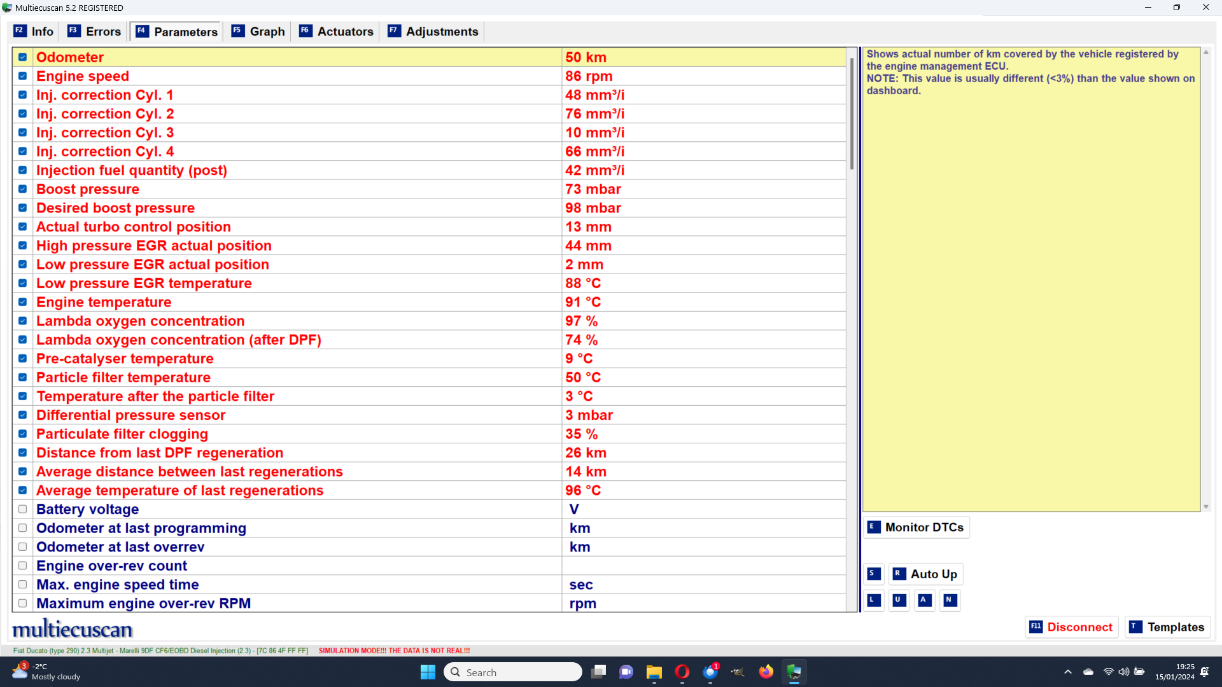The height and width of the screenshot is (687, 1222).
Task: Click parameter list vertical scrollbar
Action: (852, 114)
